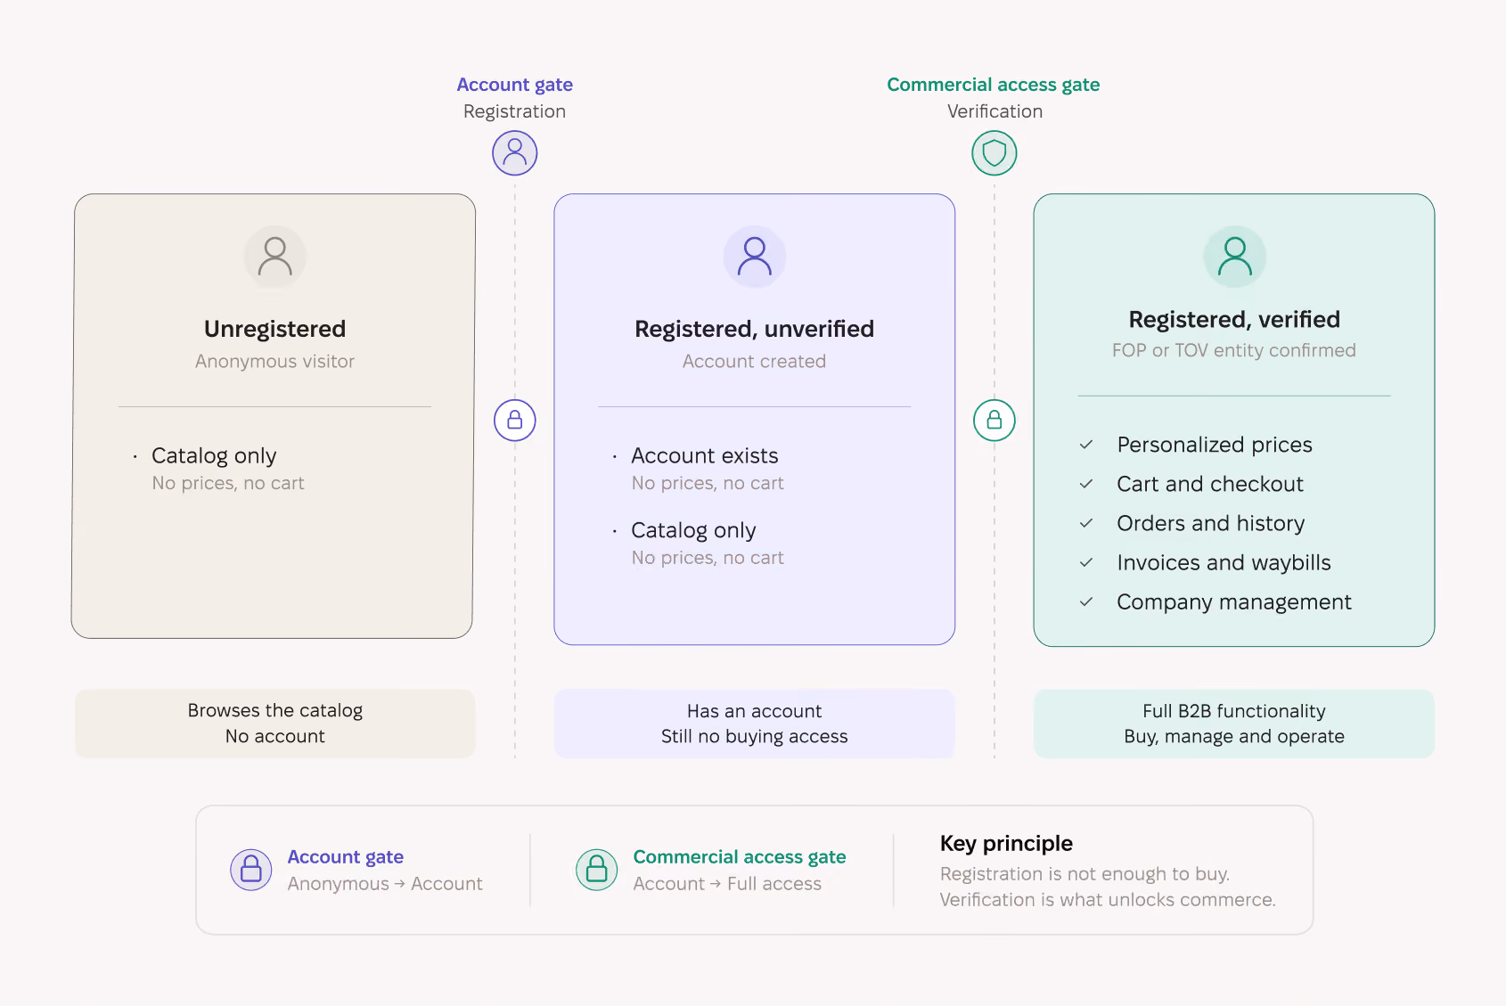The height and width of the screenshot is (1006, 1506).
Task: Click the 'Invoices and waybills' item
Action: [x=1224, y=562]
